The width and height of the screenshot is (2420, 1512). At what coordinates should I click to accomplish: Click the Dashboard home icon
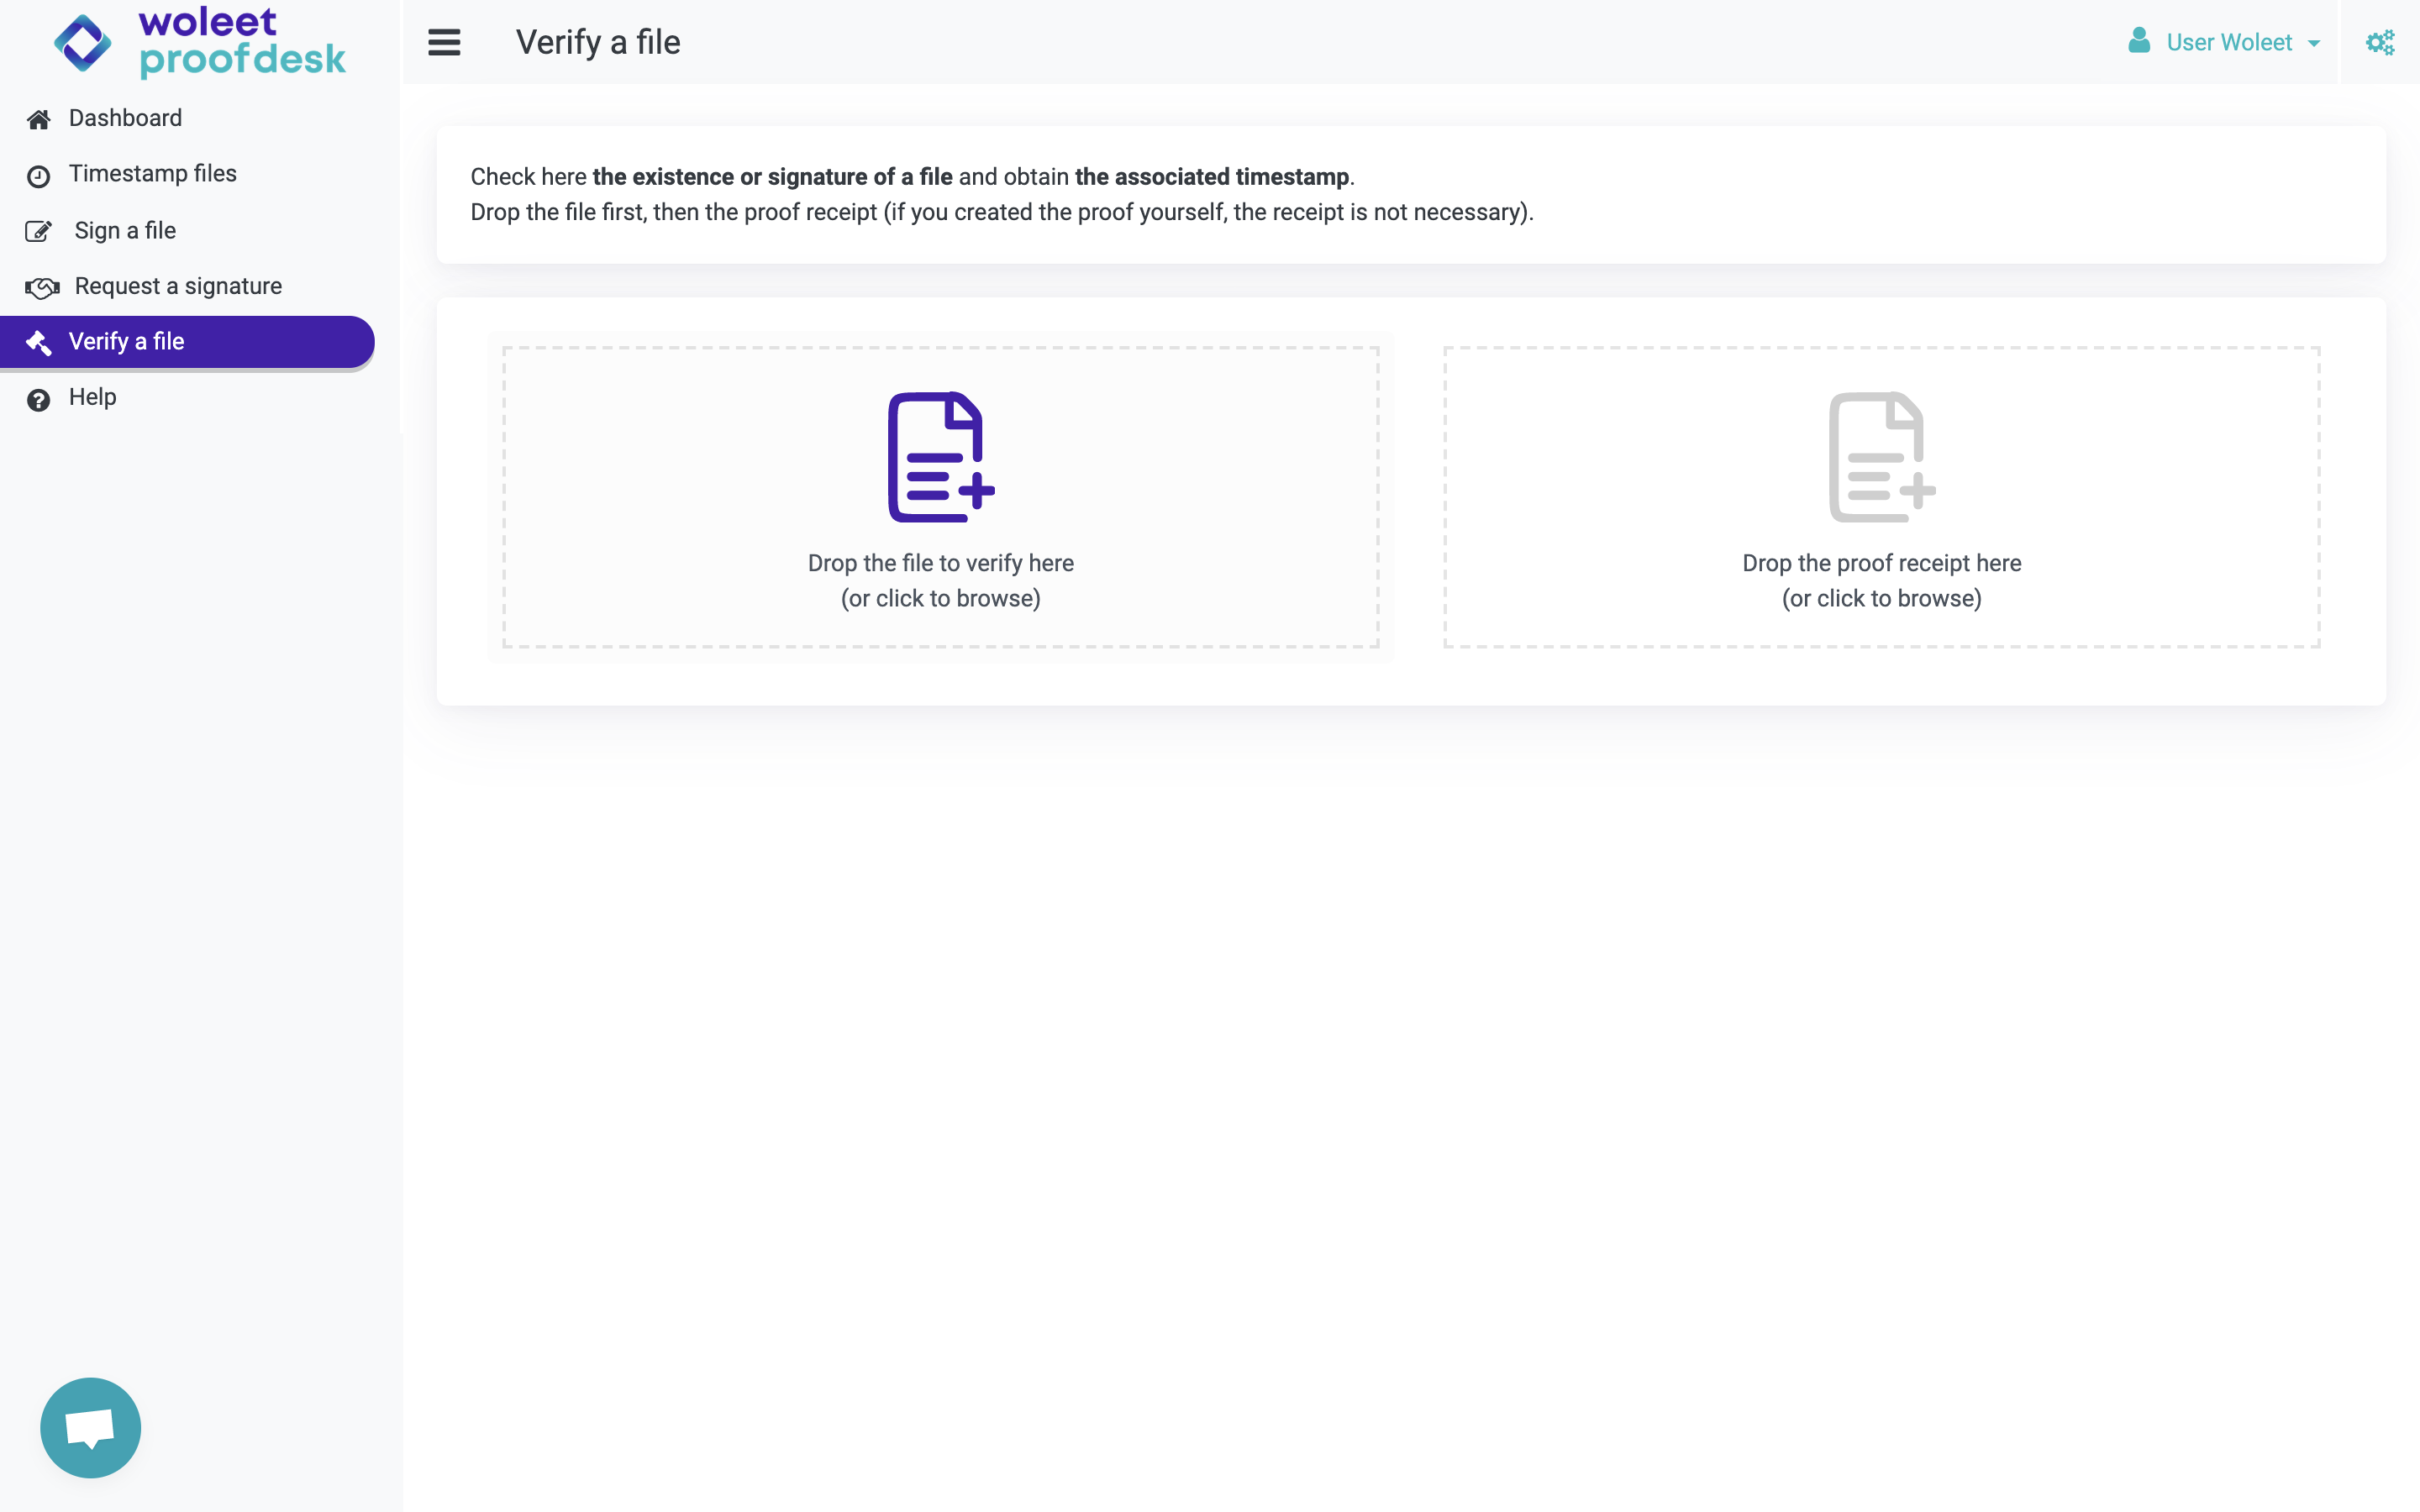(38, 119)
